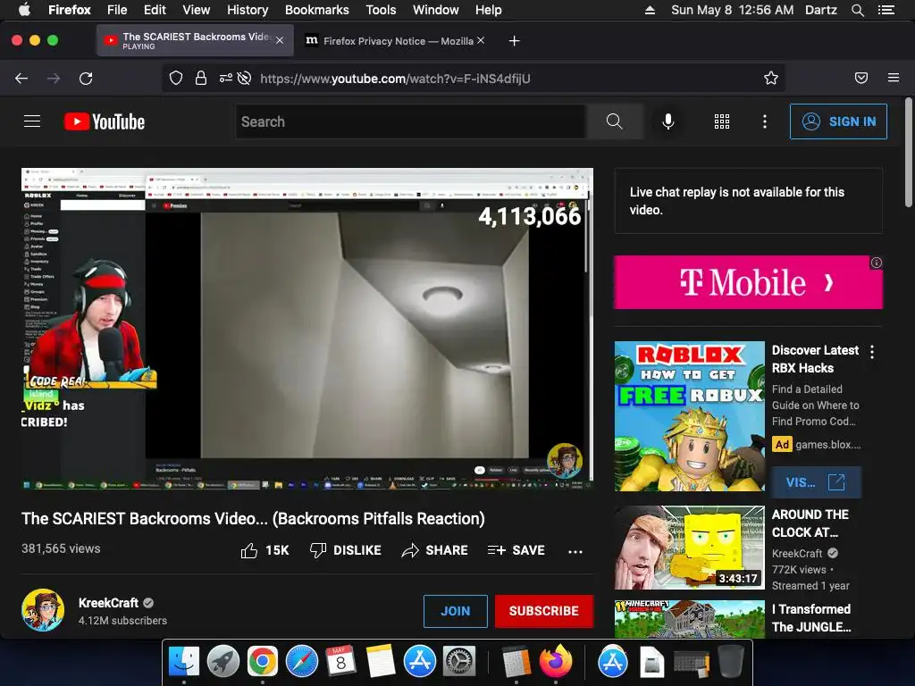
Task: Open the Apple menu
Action: pos(24,10)
